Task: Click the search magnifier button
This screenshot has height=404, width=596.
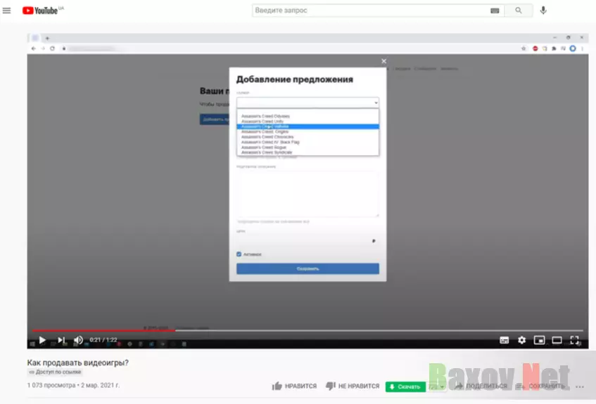Action: (x=519, y=11)
